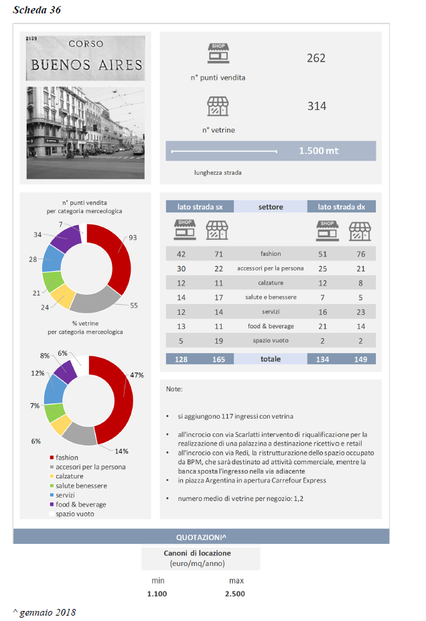The image size is (426, 621).
Task: Select grey "accesori per la persona" legend swatch
Action: coord(51,467)
